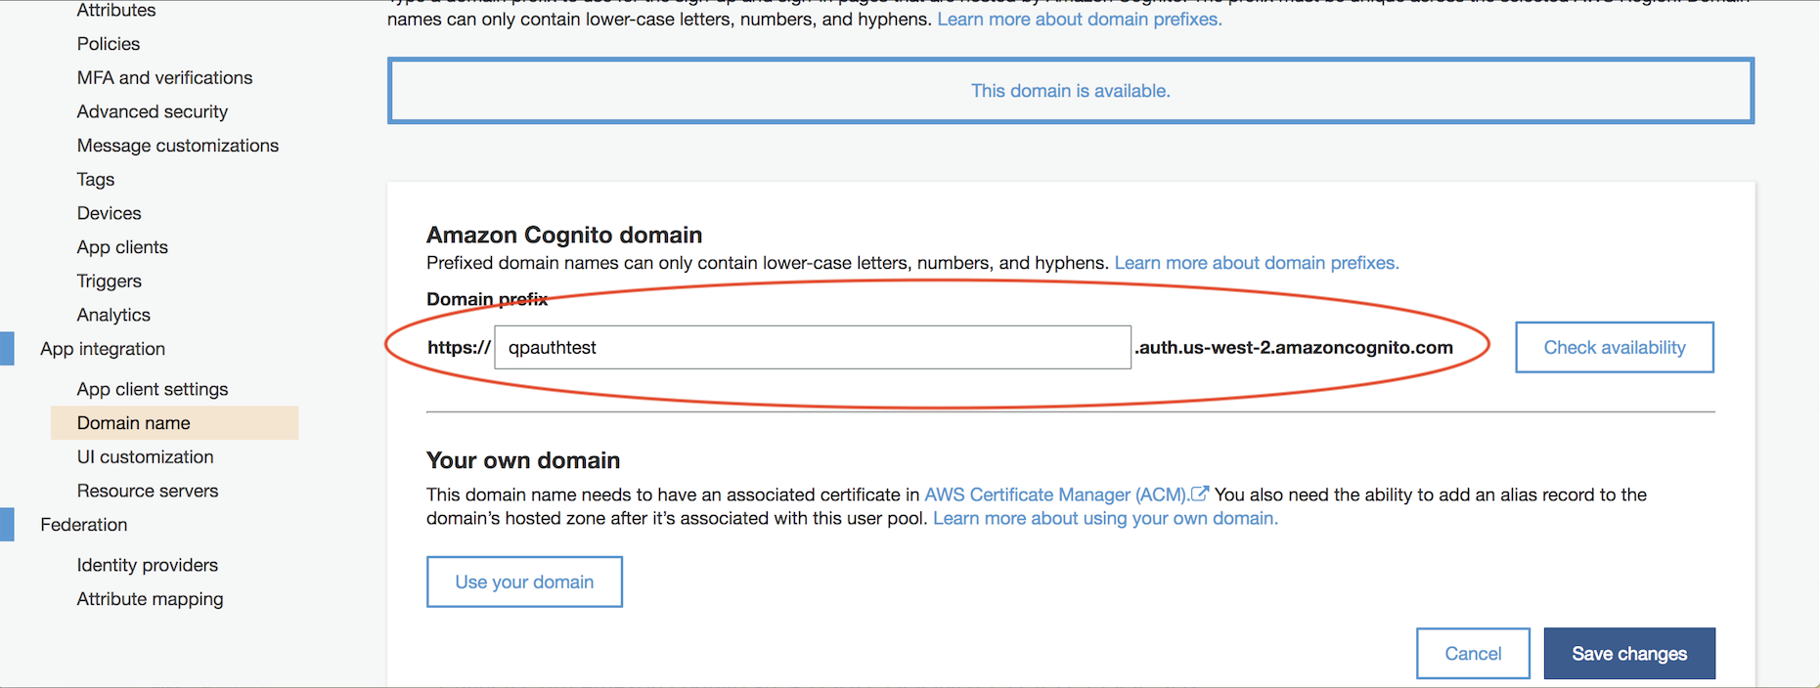
Task: Open App client settings page
Action: pyautogui.click(x=153, y=389)
